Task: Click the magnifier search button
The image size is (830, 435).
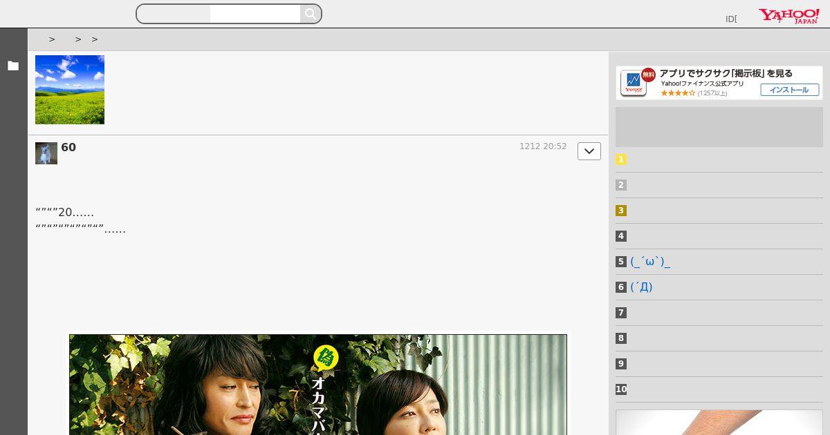Action: (x=311, y=14)
